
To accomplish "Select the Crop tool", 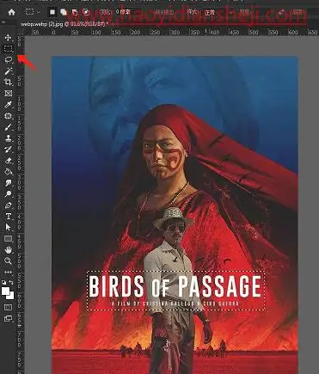I will [x=8, y=83].
